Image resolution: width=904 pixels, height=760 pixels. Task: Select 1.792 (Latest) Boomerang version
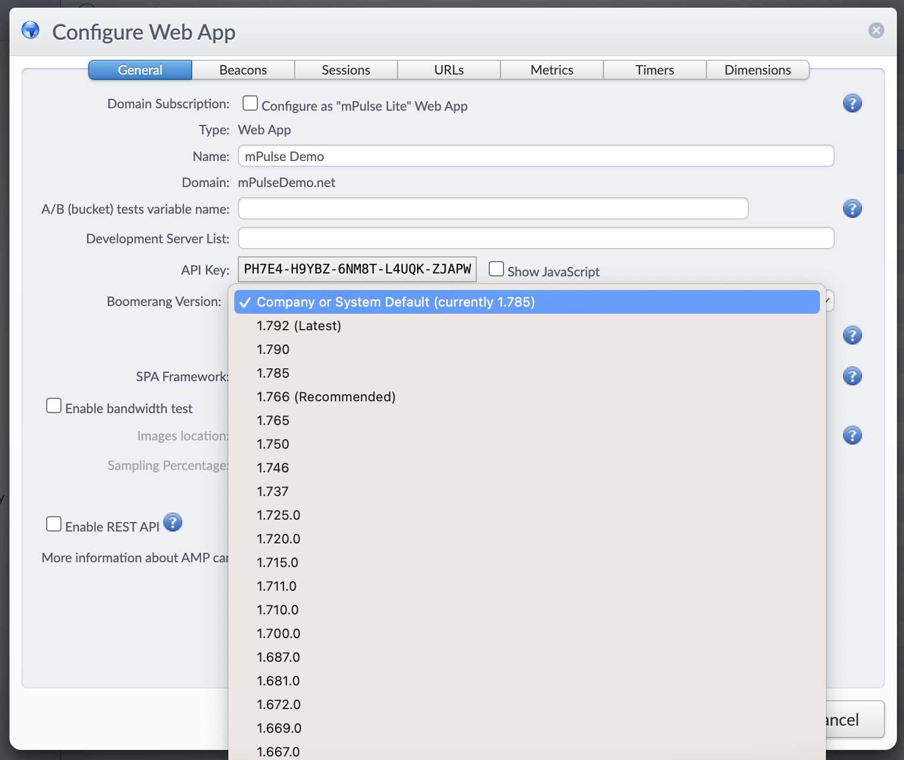coord(299,326)
